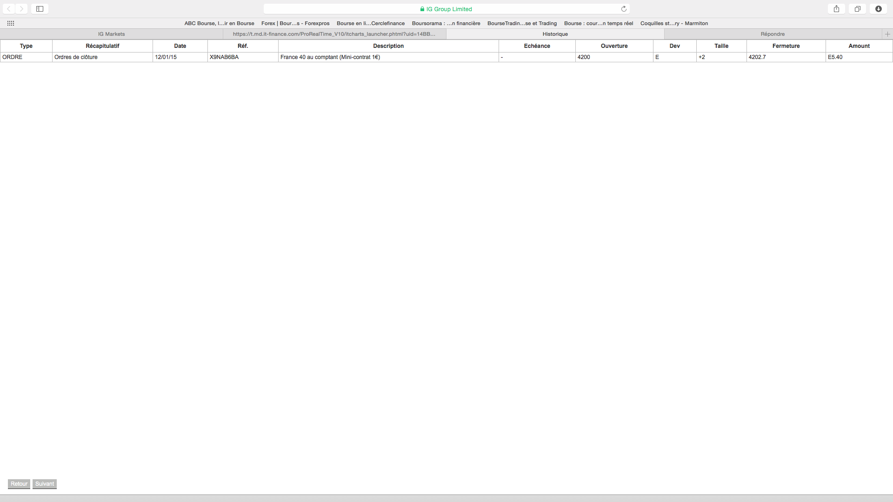Select the it-finance ProRealTime tab
The width and height of the screenshot is (893, 502).
(x=334, y=34)
